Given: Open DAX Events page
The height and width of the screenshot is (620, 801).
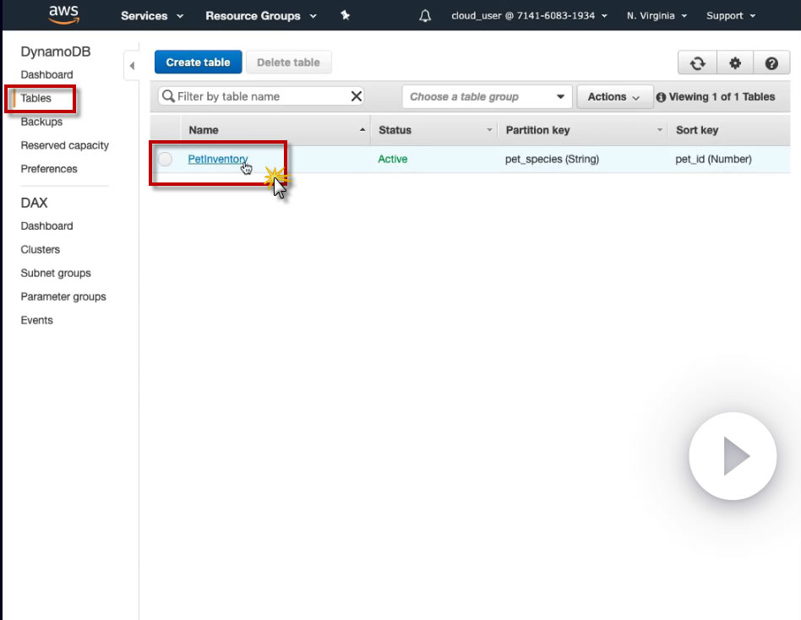Looking at the screenshot, I should click(36, 319).
